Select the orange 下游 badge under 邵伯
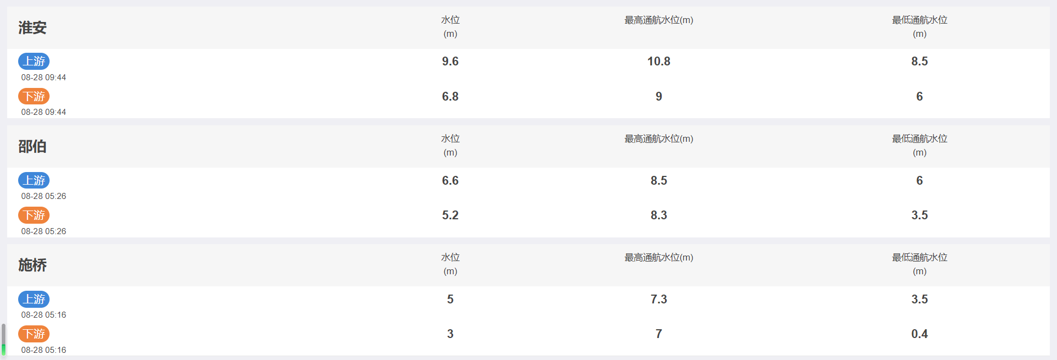Viewport: 1057px width, 360px height. [x=34, y=215]
